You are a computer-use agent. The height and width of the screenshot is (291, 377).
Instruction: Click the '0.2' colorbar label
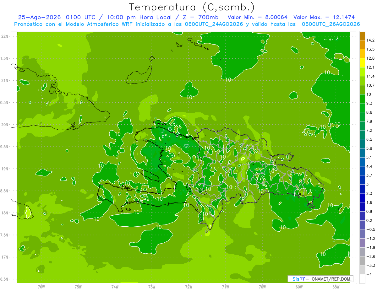tap(369, 220)
